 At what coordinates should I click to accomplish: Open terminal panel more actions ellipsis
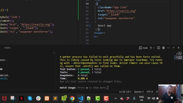tap(168, 48)
